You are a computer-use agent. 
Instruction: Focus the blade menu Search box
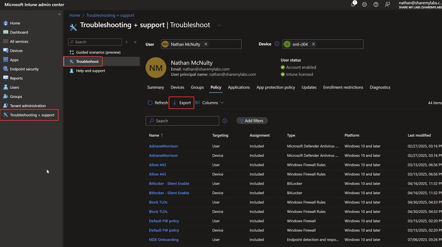click(95, 42)
